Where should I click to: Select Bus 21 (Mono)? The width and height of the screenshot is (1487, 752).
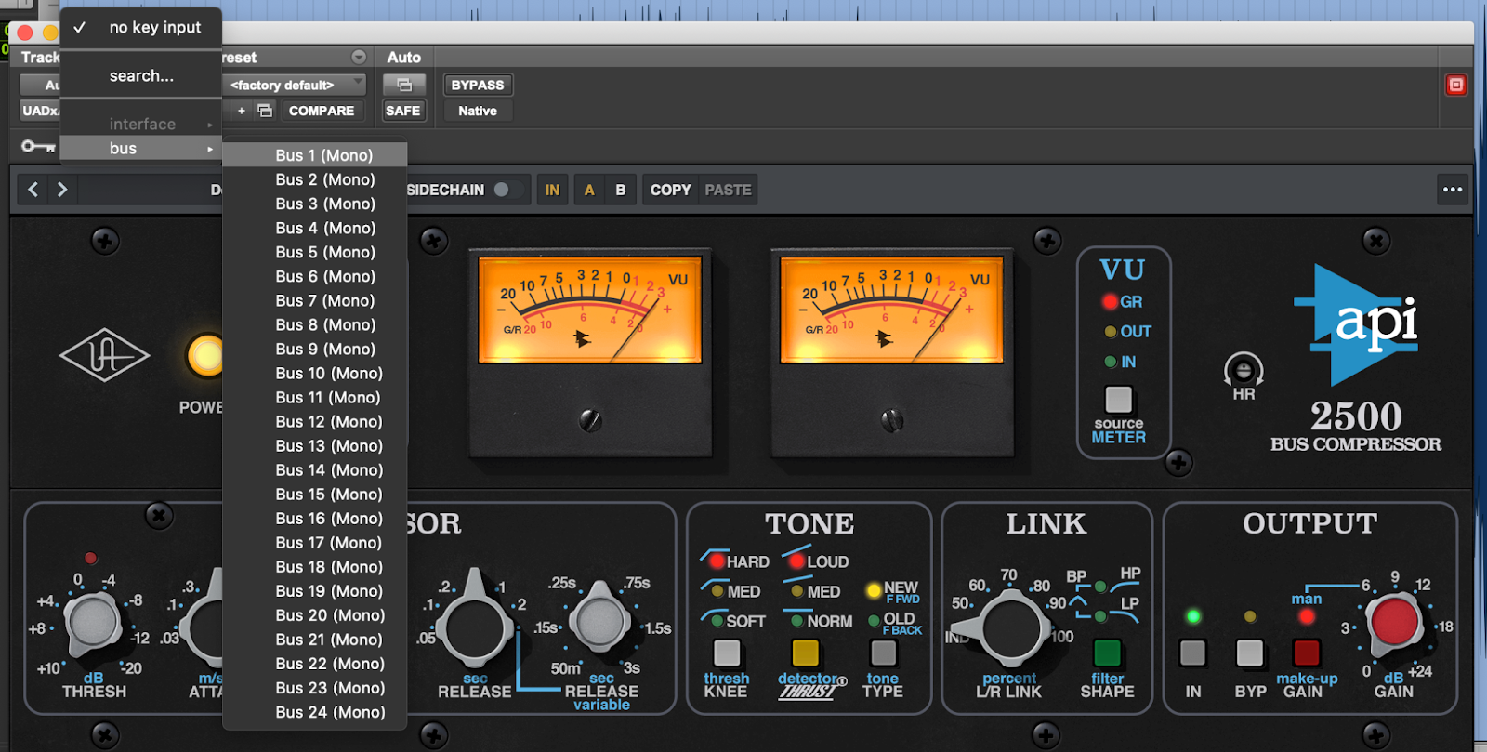(x=315, y=640)
